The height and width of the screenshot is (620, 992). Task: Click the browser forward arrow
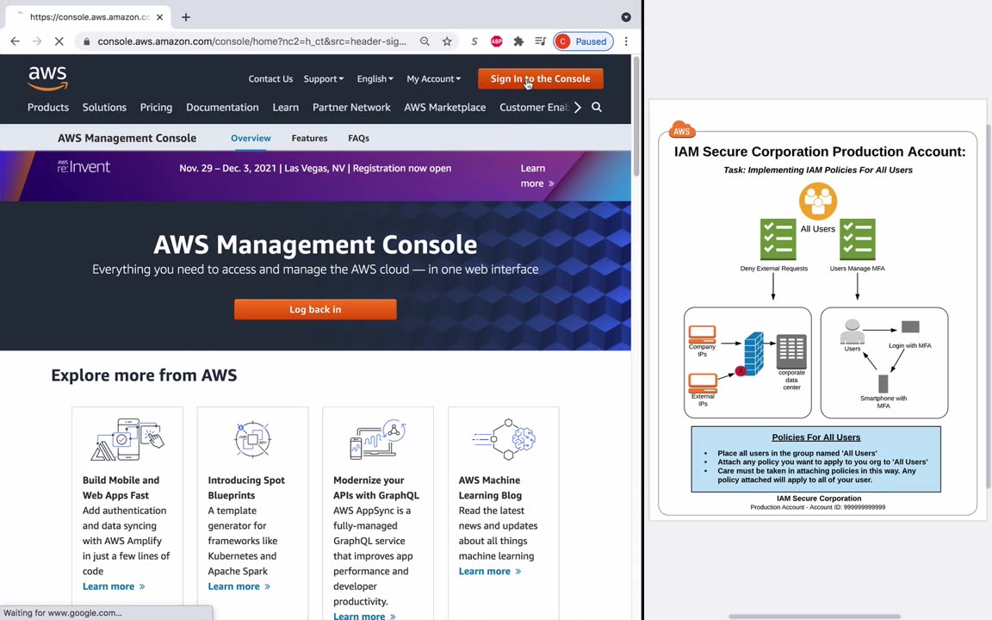(37, 41)
